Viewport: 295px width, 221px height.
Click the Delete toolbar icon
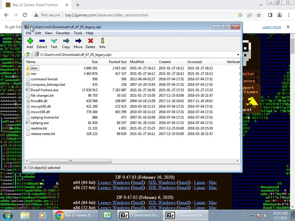90,41
